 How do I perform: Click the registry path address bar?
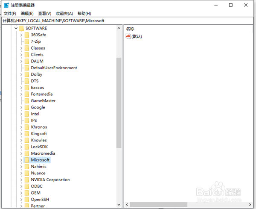(x=127, y=21)
